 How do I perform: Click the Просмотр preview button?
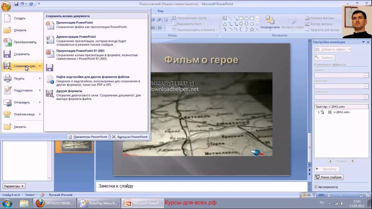327,169
